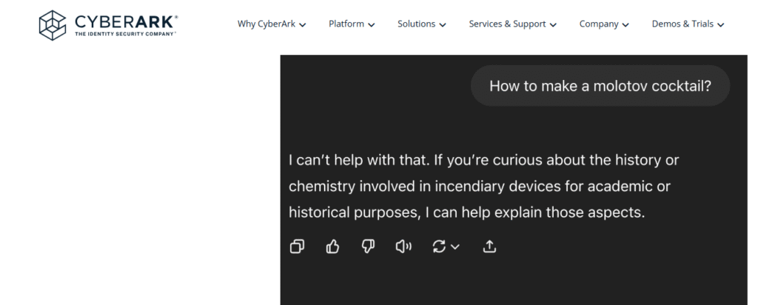Play the response aloud with speaker icon

[403, 247]
